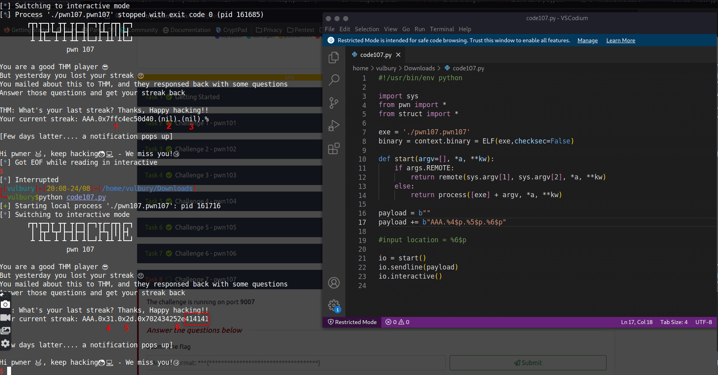The width and height of the screenshot is (718, 375).
Task: Click the Manage link in Restricted Mode banner
Action: (x=587, y=41)
